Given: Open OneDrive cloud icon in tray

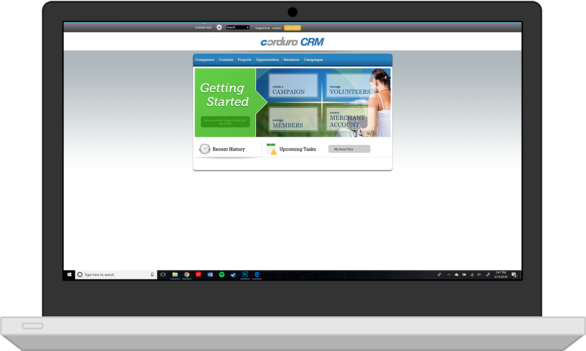Looking at the screenshot, I should click(x=456, y=275).
